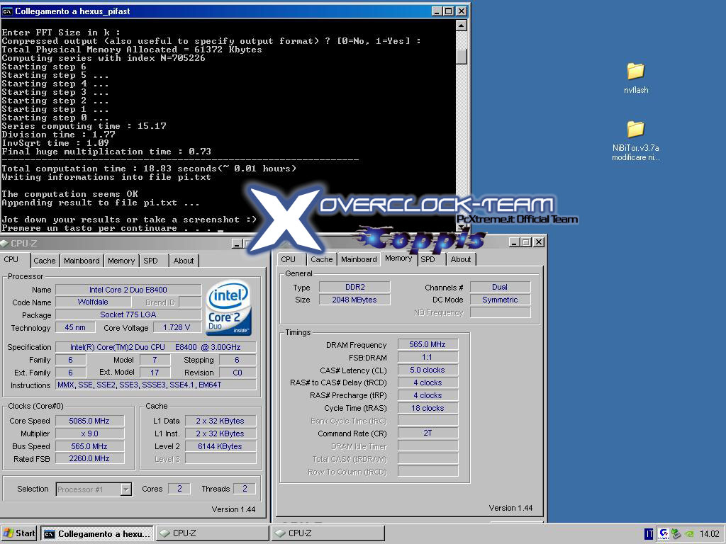Switch to About tab in right CPU-Z window
The width and height of the screenshot is (726, 544).
pyautogui.click(x=461, y=259)
